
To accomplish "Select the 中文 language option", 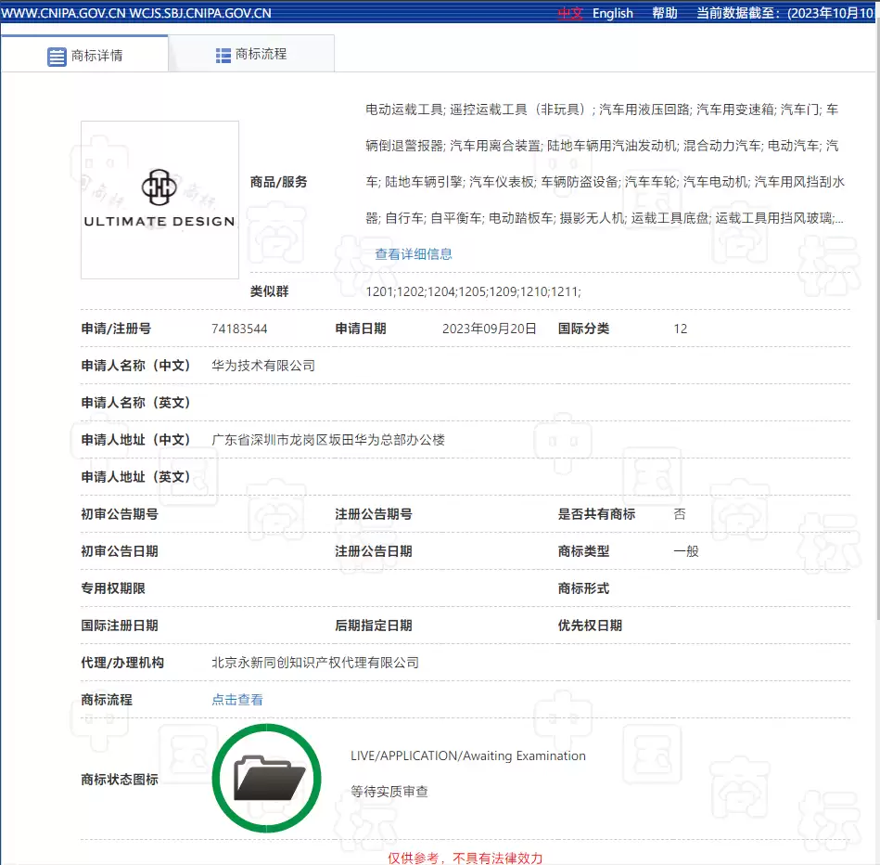I will pyautogui.click(x=568, y=13).
